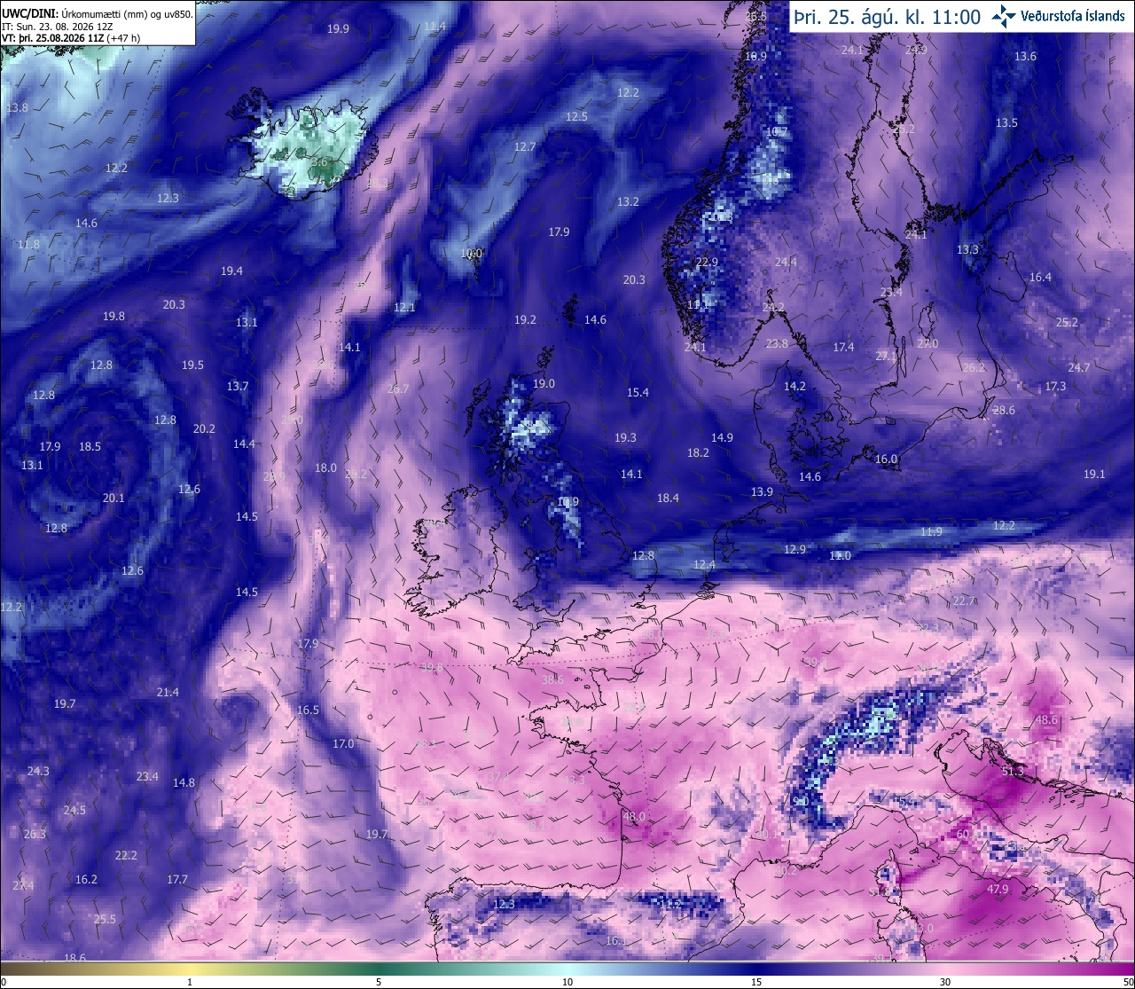Click the UWC/DINI Úrkomumætti title line
This screenshot has width=1135, height=989.
point(97,13)
